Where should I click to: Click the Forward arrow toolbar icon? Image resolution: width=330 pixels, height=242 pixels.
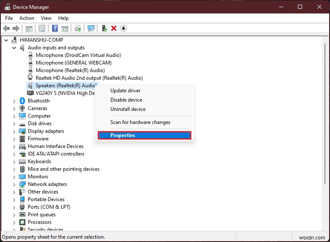16,28
